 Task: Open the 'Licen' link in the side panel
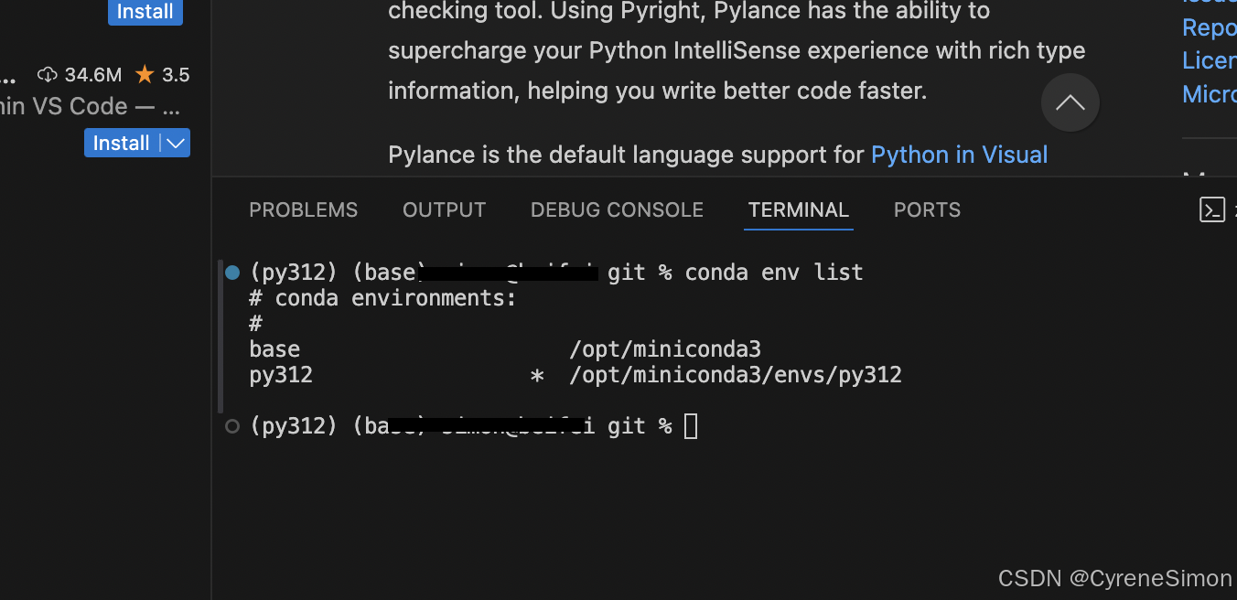coord(1210,60)
